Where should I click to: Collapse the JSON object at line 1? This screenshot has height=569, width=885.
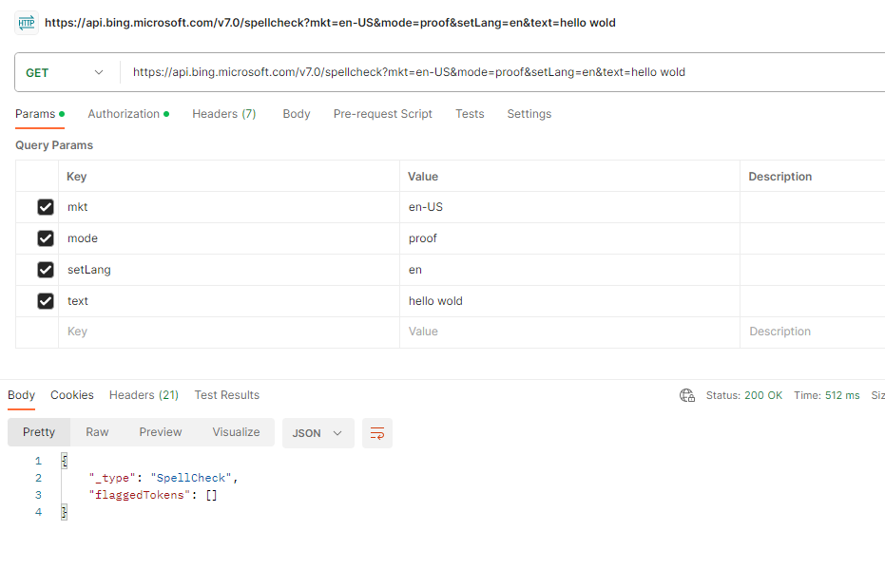62,460
